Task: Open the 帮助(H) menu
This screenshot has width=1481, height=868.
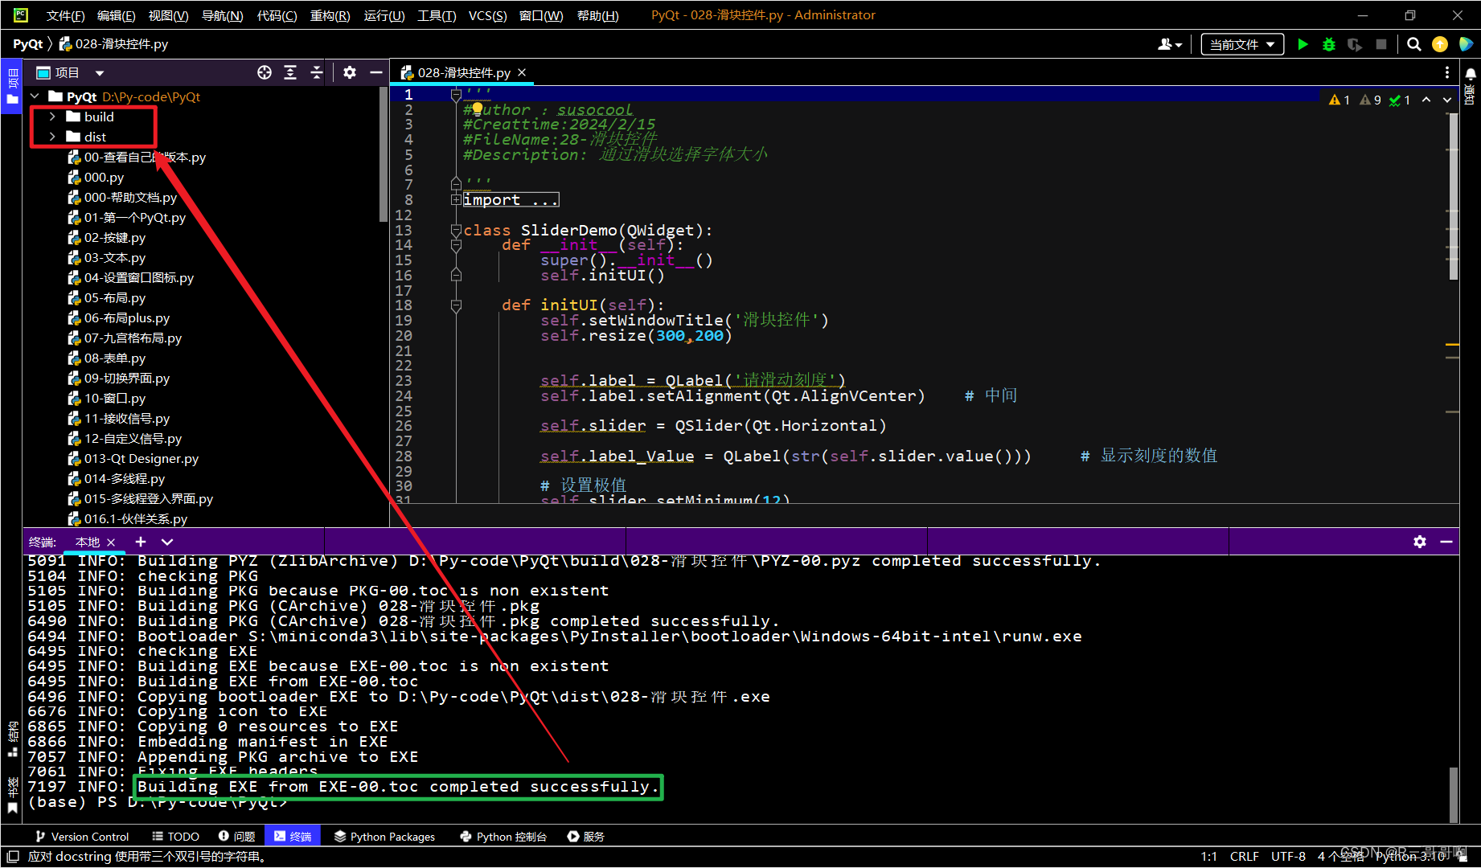Action: [x=597, y=15]
